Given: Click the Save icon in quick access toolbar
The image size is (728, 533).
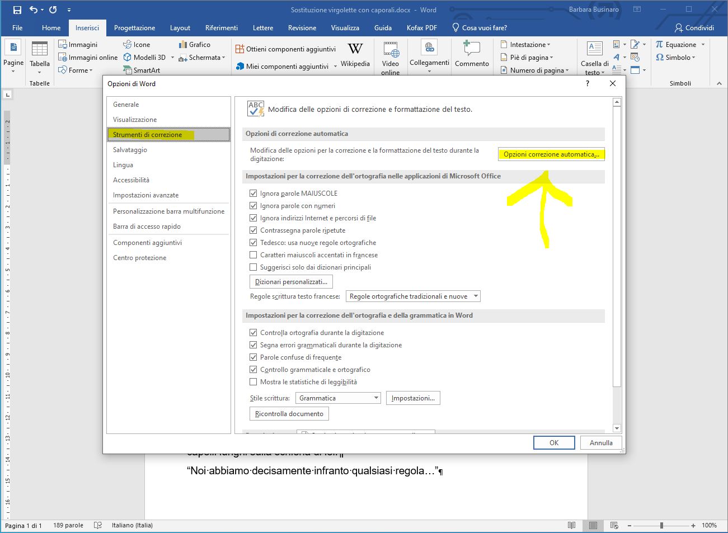Looking at the screenshot, I should [17, 10].
